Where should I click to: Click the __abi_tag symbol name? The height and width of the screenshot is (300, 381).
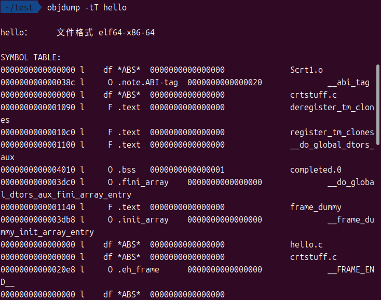tap(348, 82)
